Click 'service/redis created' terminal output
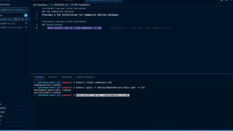The image size is (233, 131). pyautogui.click(x=47, y=92)
